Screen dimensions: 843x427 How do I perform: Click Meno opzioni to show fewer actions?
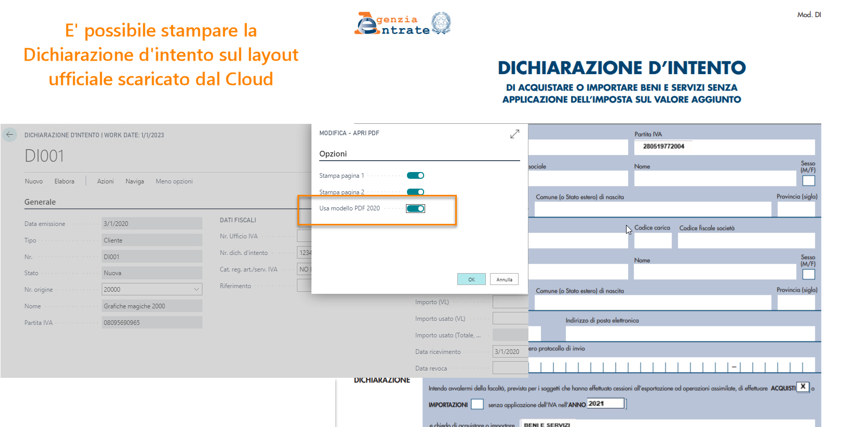pos(174,181)
